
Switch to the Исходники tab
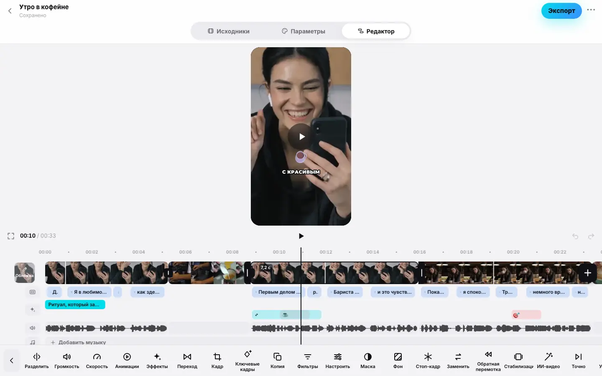click(229, 31)
